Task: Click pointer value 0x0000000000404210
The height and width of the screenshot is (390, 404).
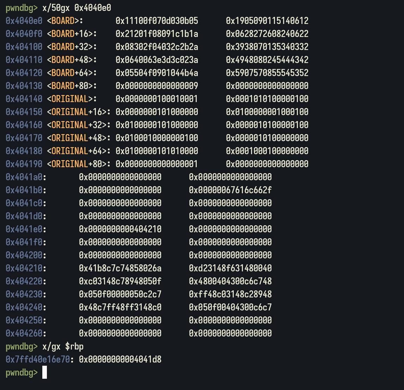Action: [120, 229]
